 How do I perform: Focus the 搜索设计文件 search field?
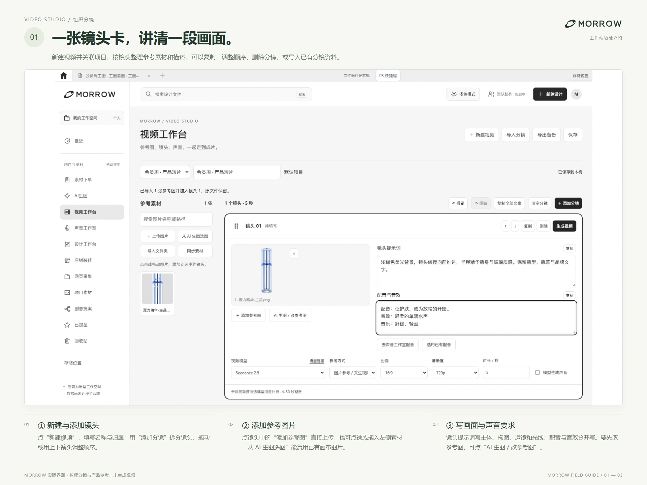[226, 94]
